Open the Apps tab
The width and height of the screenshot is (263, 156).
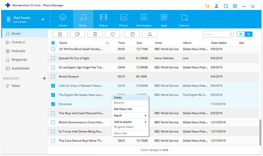[x=164, y=20]
